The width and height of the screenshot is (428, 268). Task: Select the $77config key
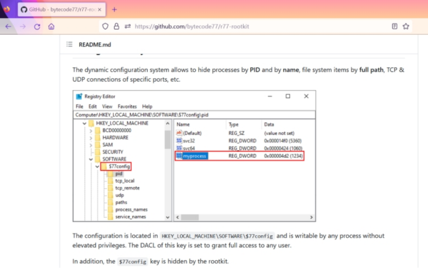(119, 166)
